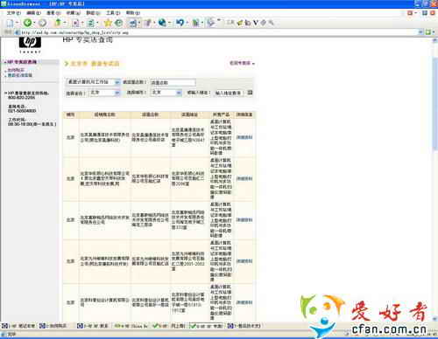Image resolution: width=438 pixels, height=339 pixels.
Task: Select HP 专卖店查询 in left sidebar
Action: pos(22,62)
